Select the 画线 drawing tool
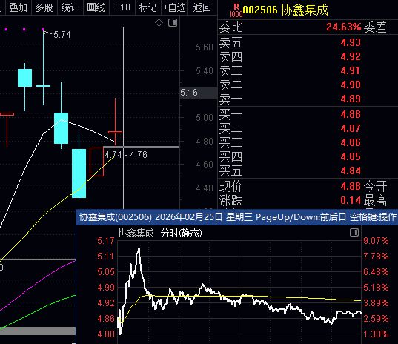Viewport: 398px width, 344px height. pos(96,7)
